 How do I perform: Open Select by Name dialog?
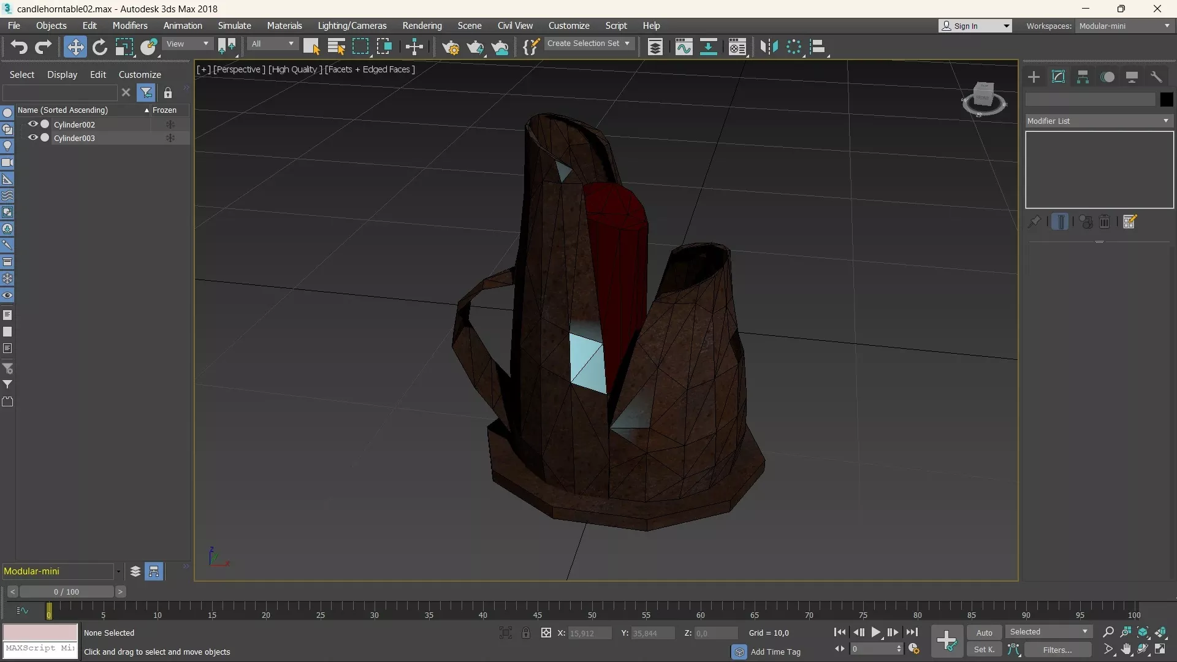(336, 47)
